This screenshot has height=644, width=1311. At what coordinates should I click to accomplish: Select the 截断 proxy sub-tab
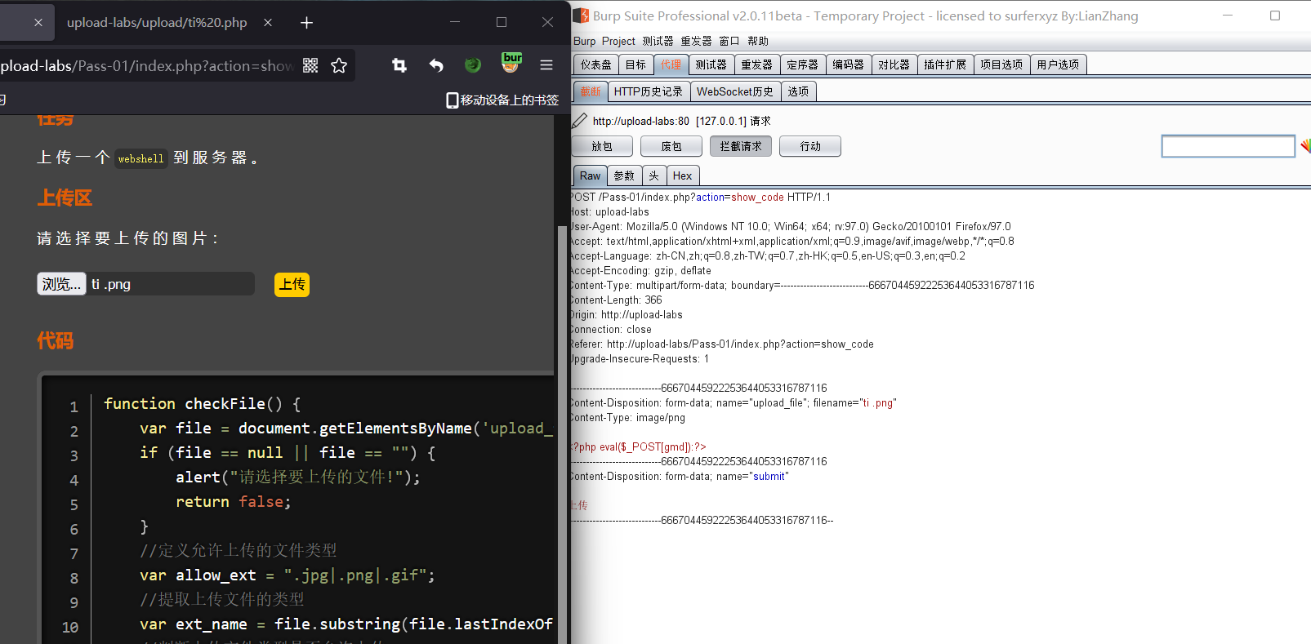point(591,91)
